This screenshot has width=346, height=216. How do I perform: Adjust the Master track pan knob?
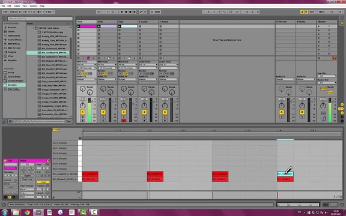point(323,106)
